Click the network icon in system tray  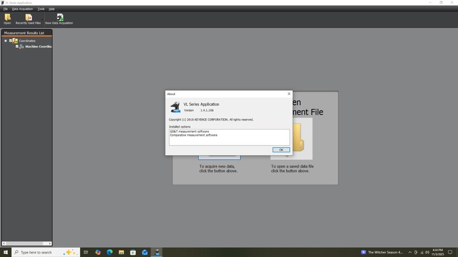click(421, 252)
